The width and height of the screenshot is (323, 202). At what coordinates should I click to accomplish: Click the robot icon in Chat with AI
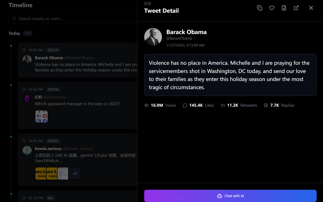click(x=220, y=196)
